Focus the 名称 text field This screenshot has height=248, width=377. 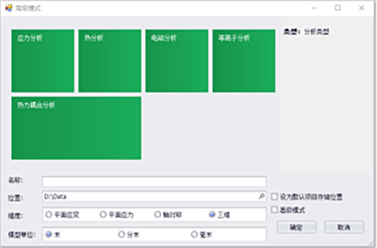click(154, 181)
